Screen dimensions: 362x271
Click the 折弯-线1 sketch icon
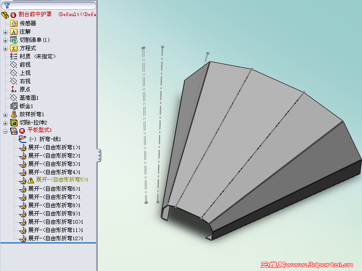pyautogui.click(x=23, y=139)
